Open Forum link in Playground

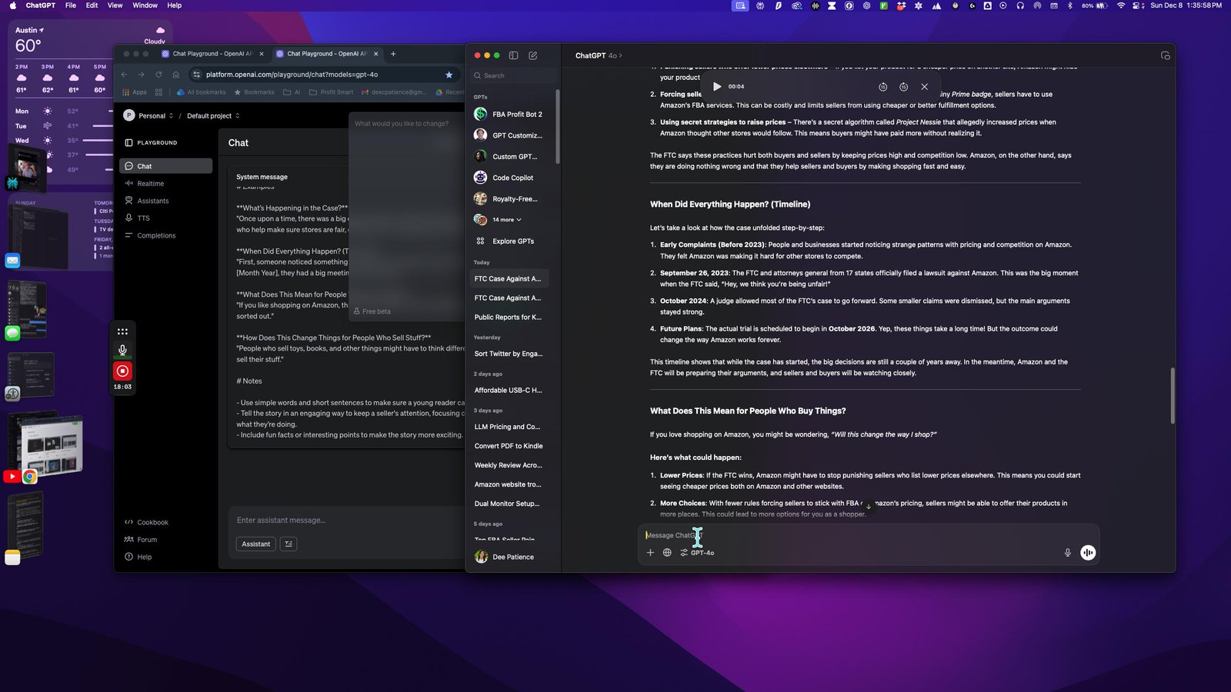point(141,540)
